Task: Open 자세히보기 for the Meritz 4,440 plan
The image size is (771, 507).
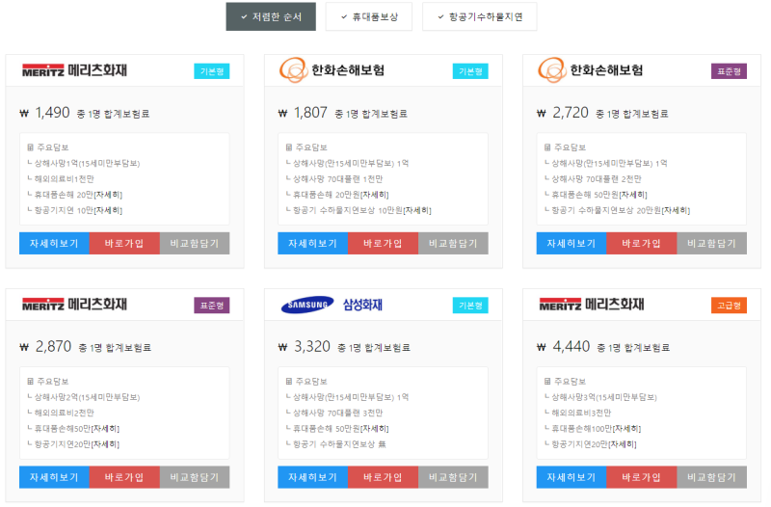Action: [572, 477]
